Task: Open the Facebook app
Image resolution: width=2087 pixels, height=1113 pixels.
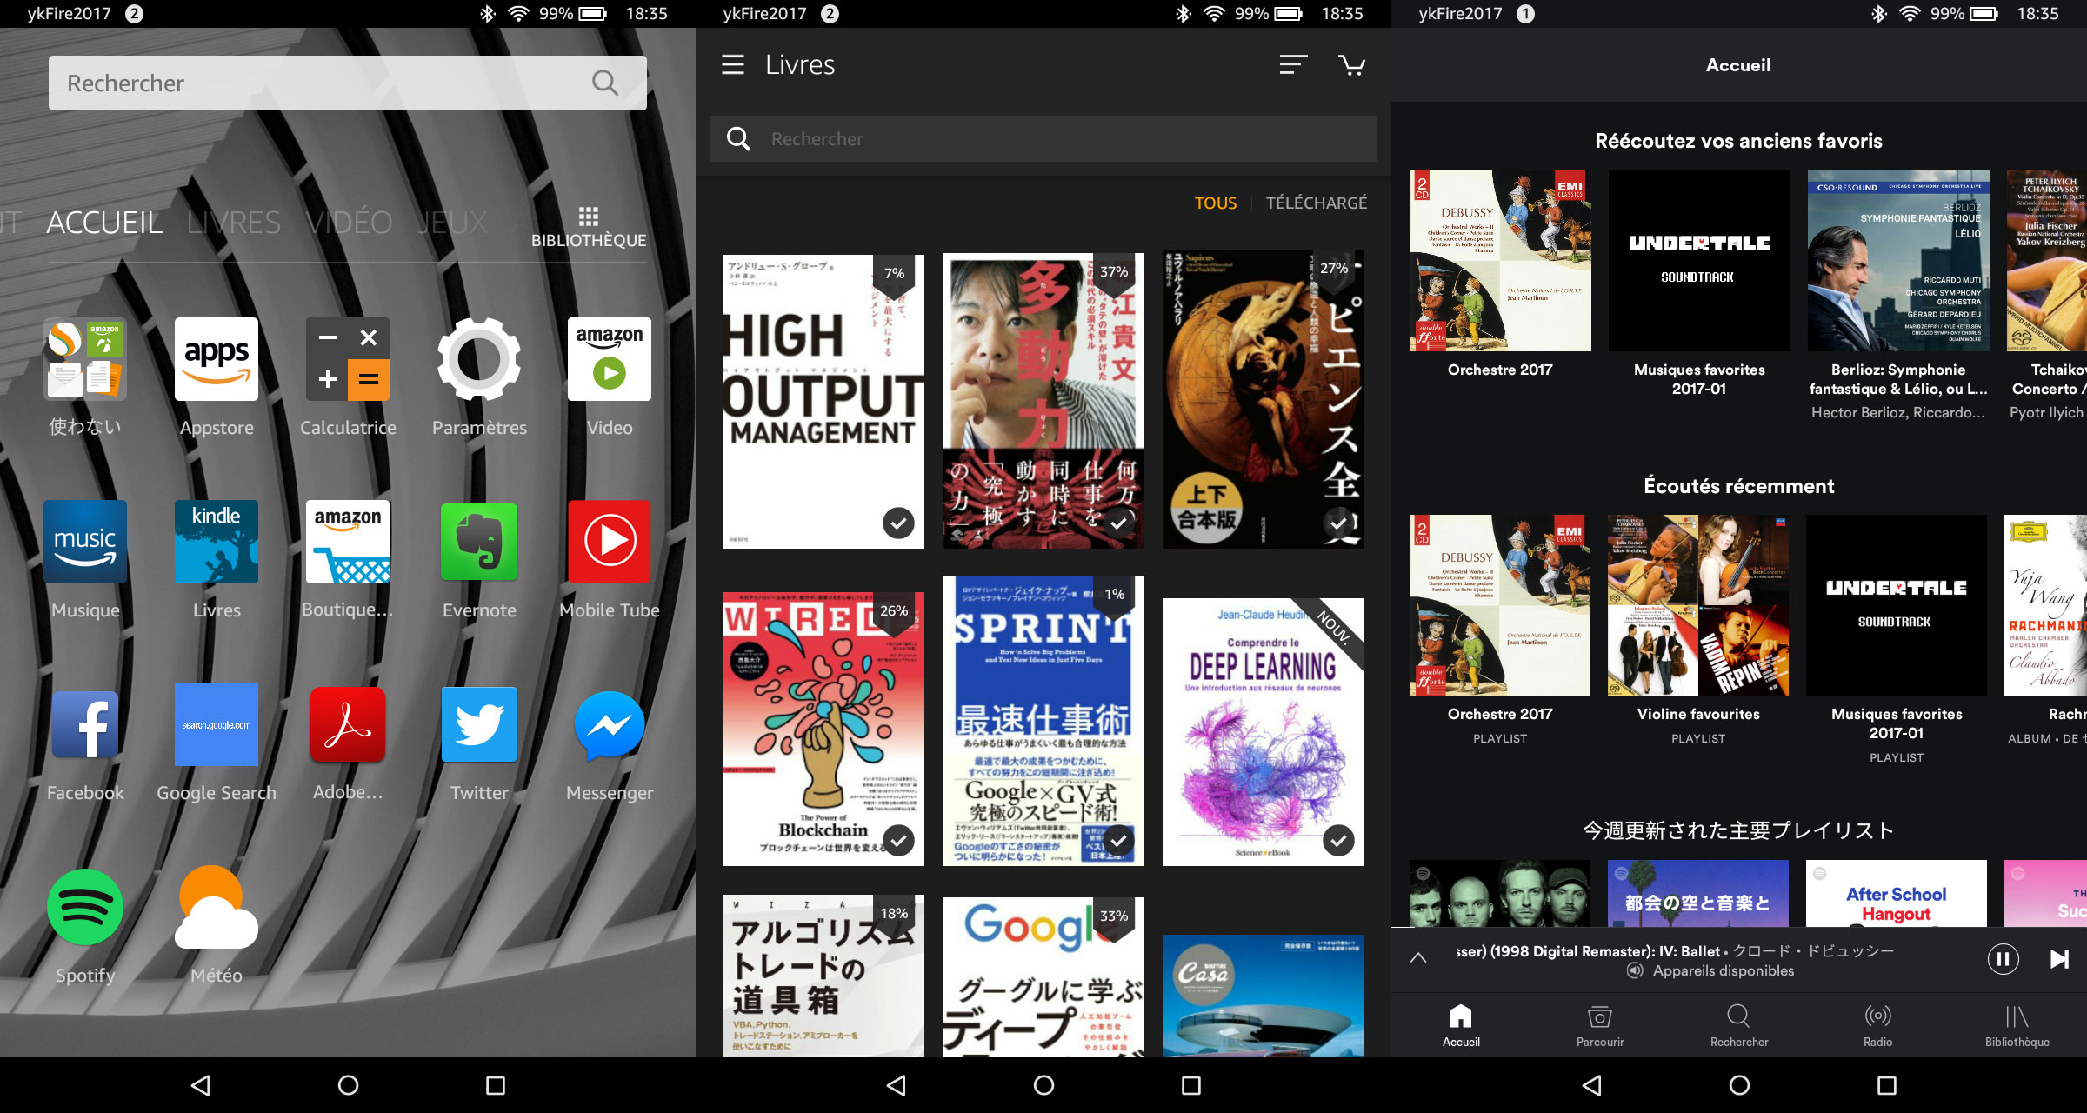Action: pyautogui.click(x=85, y=724)
